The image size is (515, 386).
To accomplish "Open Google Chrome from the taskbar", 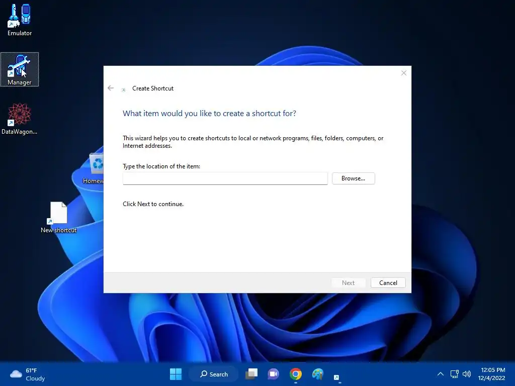I will pos(296,374).
